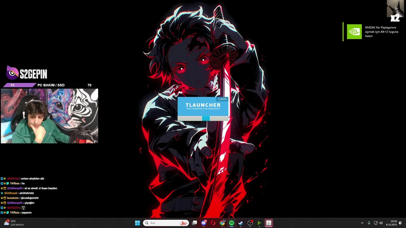
Task: Open the weather widget showing 12°C
Action: point(14,223)
